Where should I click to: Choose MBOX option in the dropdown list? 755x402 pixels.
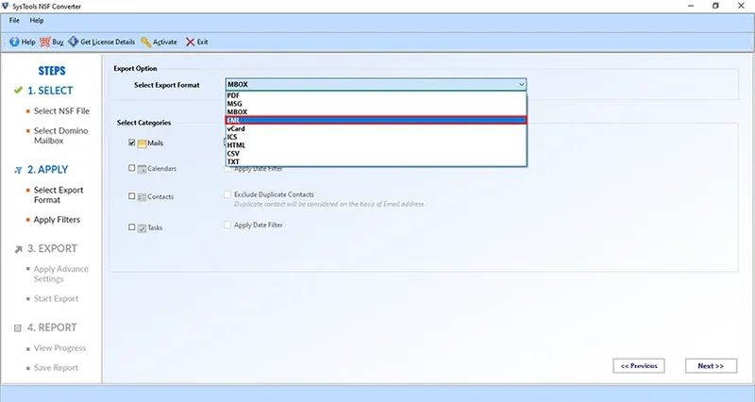[376, 111]
